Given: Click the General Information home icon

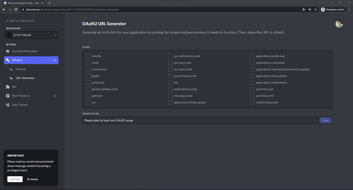Looking at the screenshot, I should [x=8, y=51].
